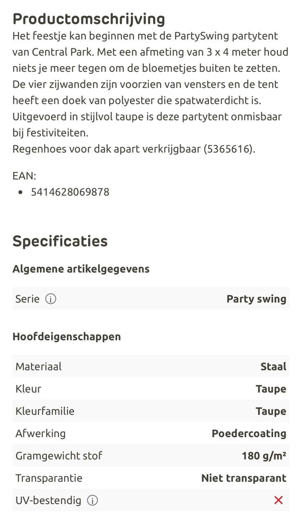Click the info icon next to Serie
The width and height of the screenshot is (302, 522).
point(51,299)
